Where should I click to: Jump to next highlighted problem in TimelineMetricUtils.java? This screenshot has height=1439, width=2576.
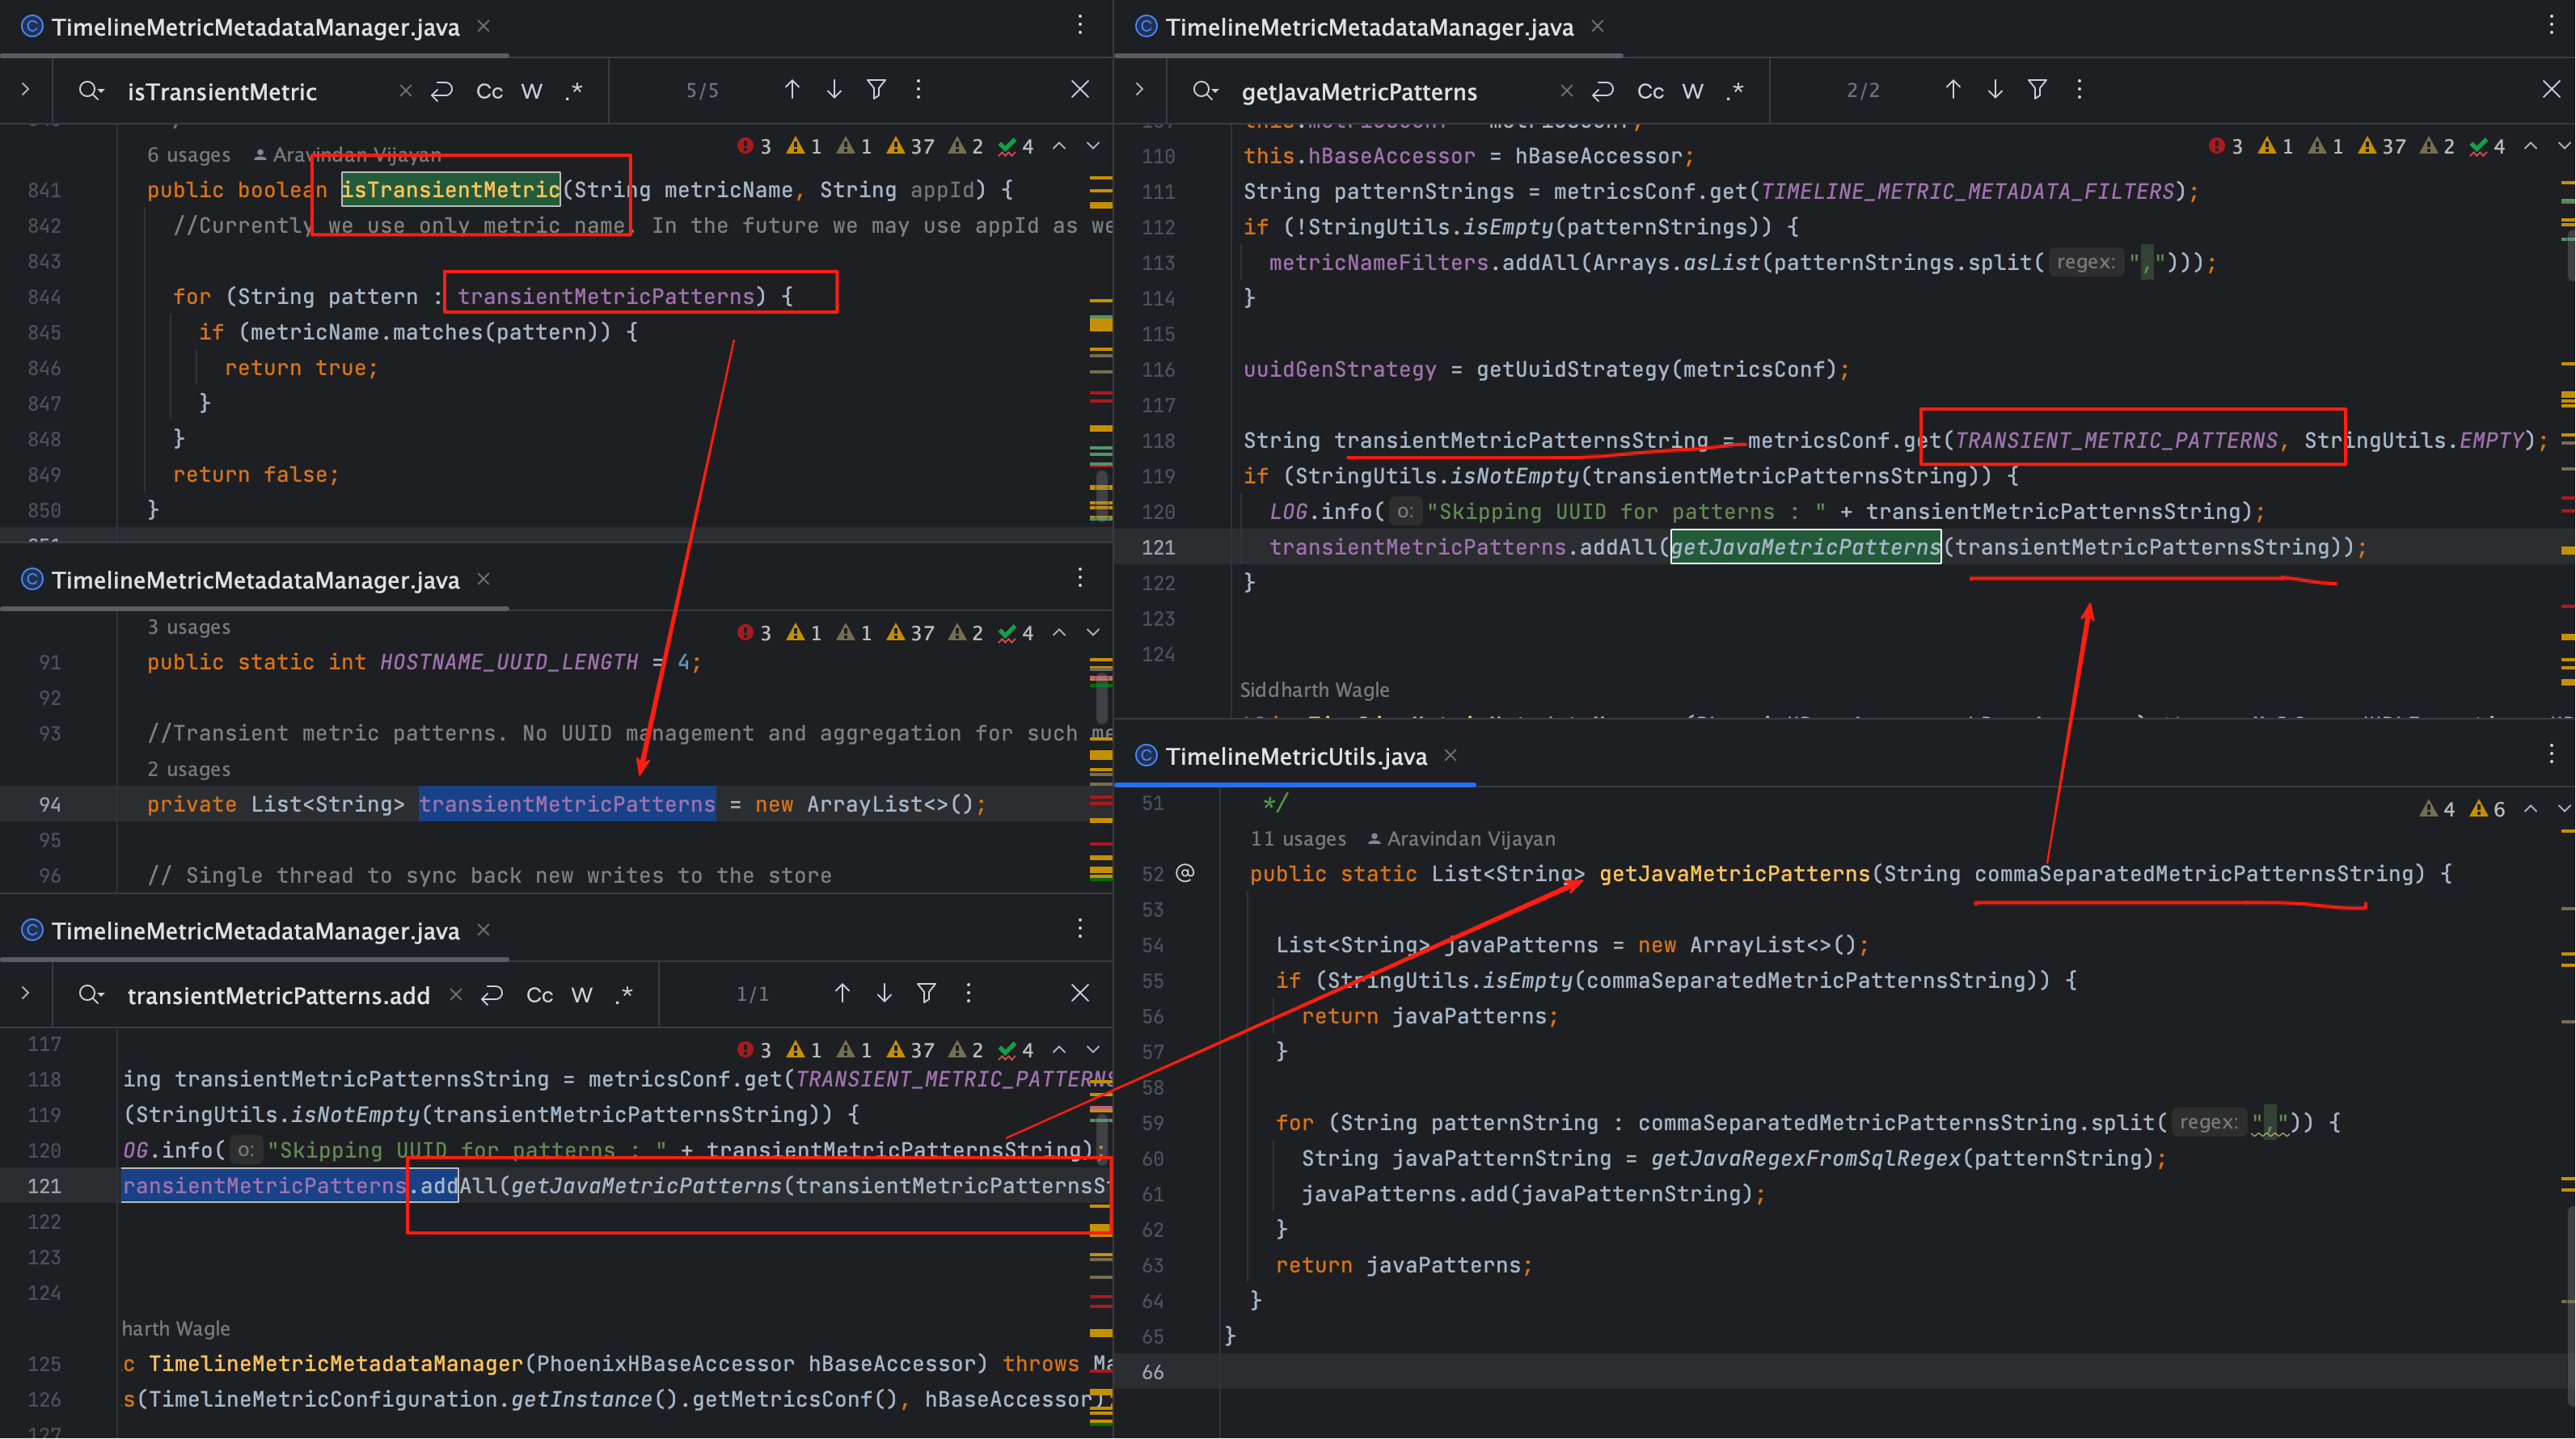(x=2562, y=808)
